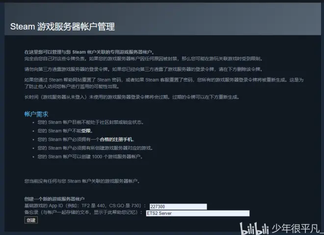Click the 创建 button
The image size is (324, 235).
(x=31, y=220)
